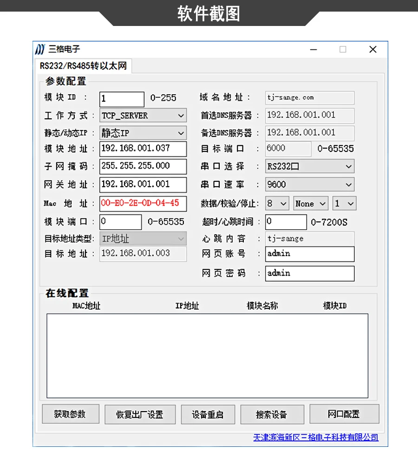Click the 目标端口 field showing 6000
The image size is (418, 464).
pyautogui.click(x=288, y=148)
